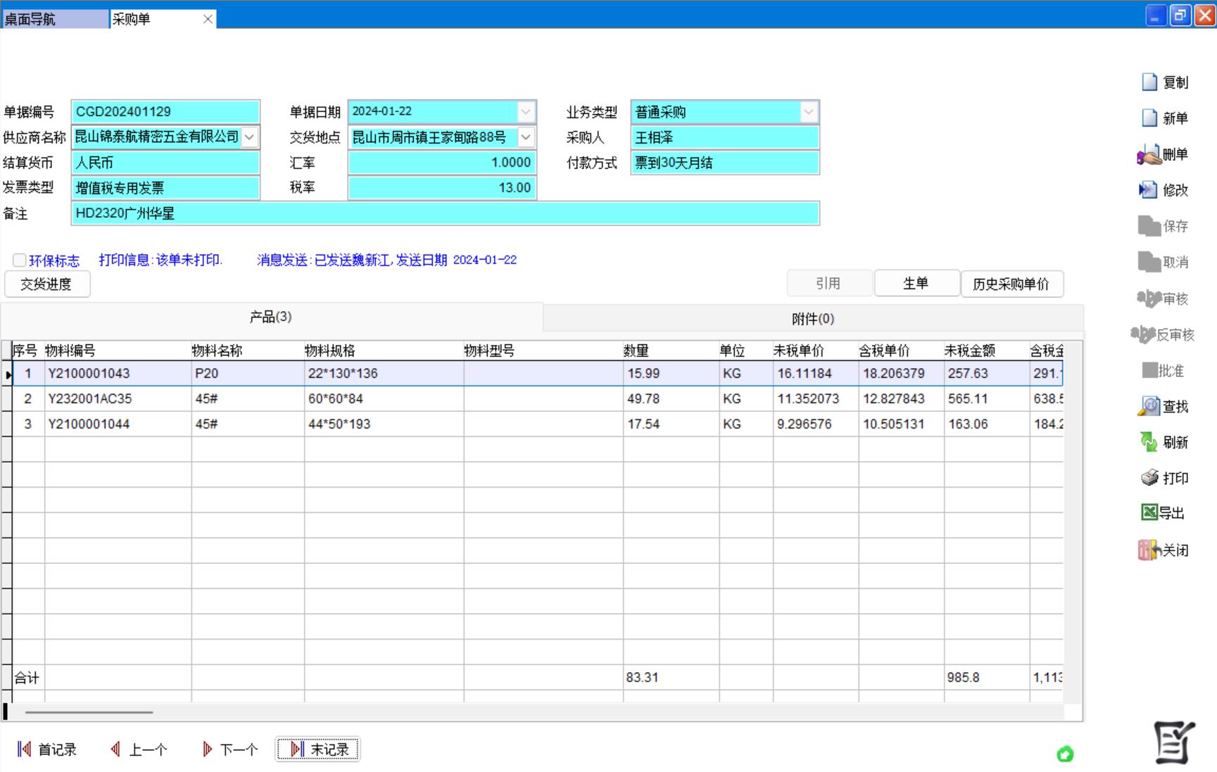Viewport: 1217px width, 772px height.
Task: Click the 修改 (modify) icon
Action: coord(1148,190)
